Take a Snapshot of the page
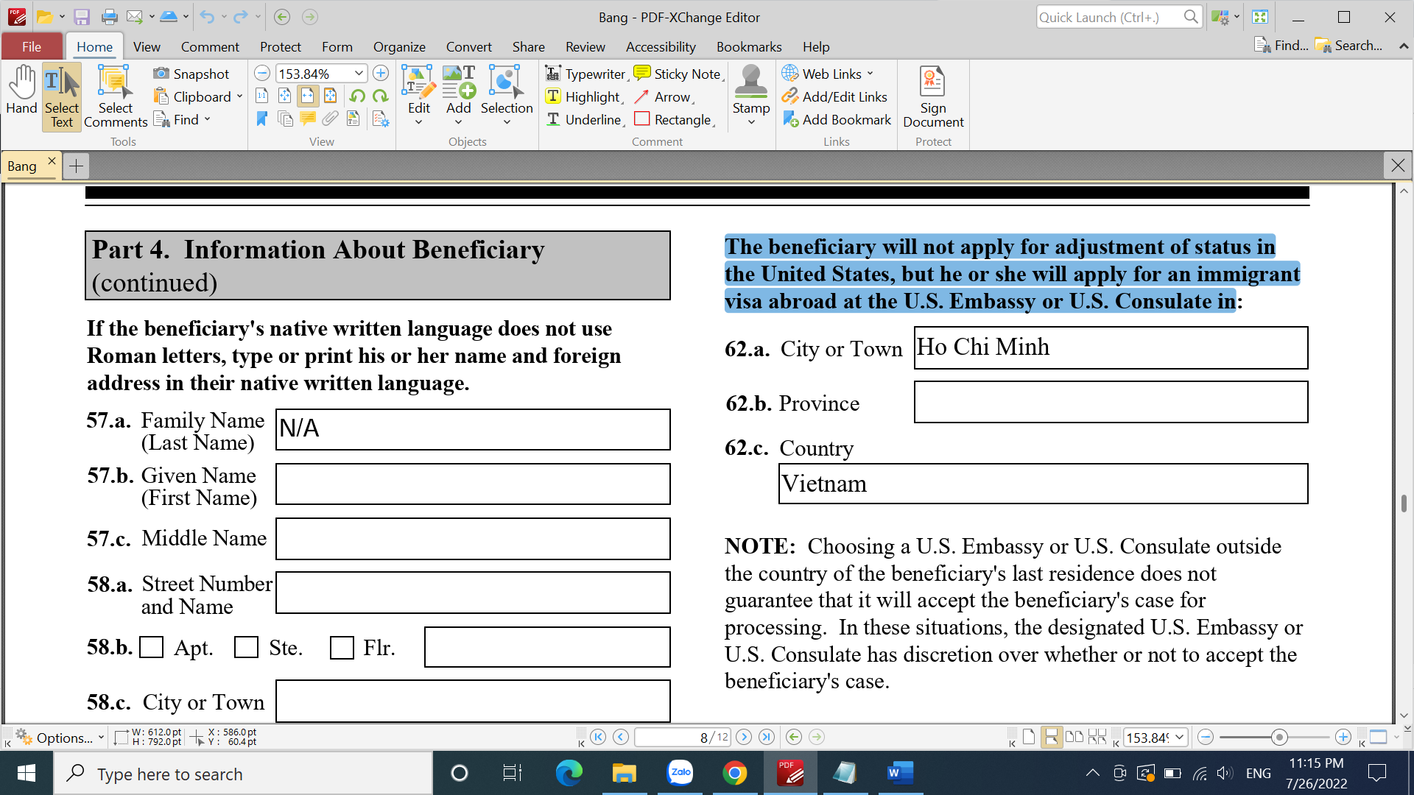 point(191,74)
